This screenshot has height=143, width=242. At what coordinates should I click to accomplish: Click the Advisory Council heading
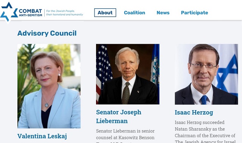tap(47, 33)
